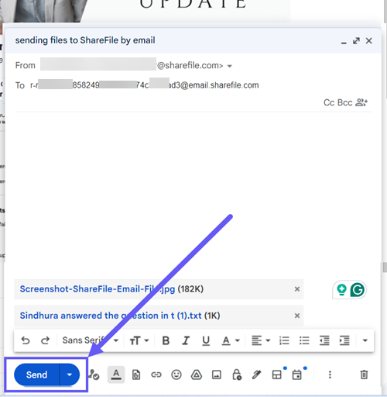Open the Screenshot-ShareFile-Email jpg attachment
Viewport: 387px width, 397px height.
coord(98,289)
